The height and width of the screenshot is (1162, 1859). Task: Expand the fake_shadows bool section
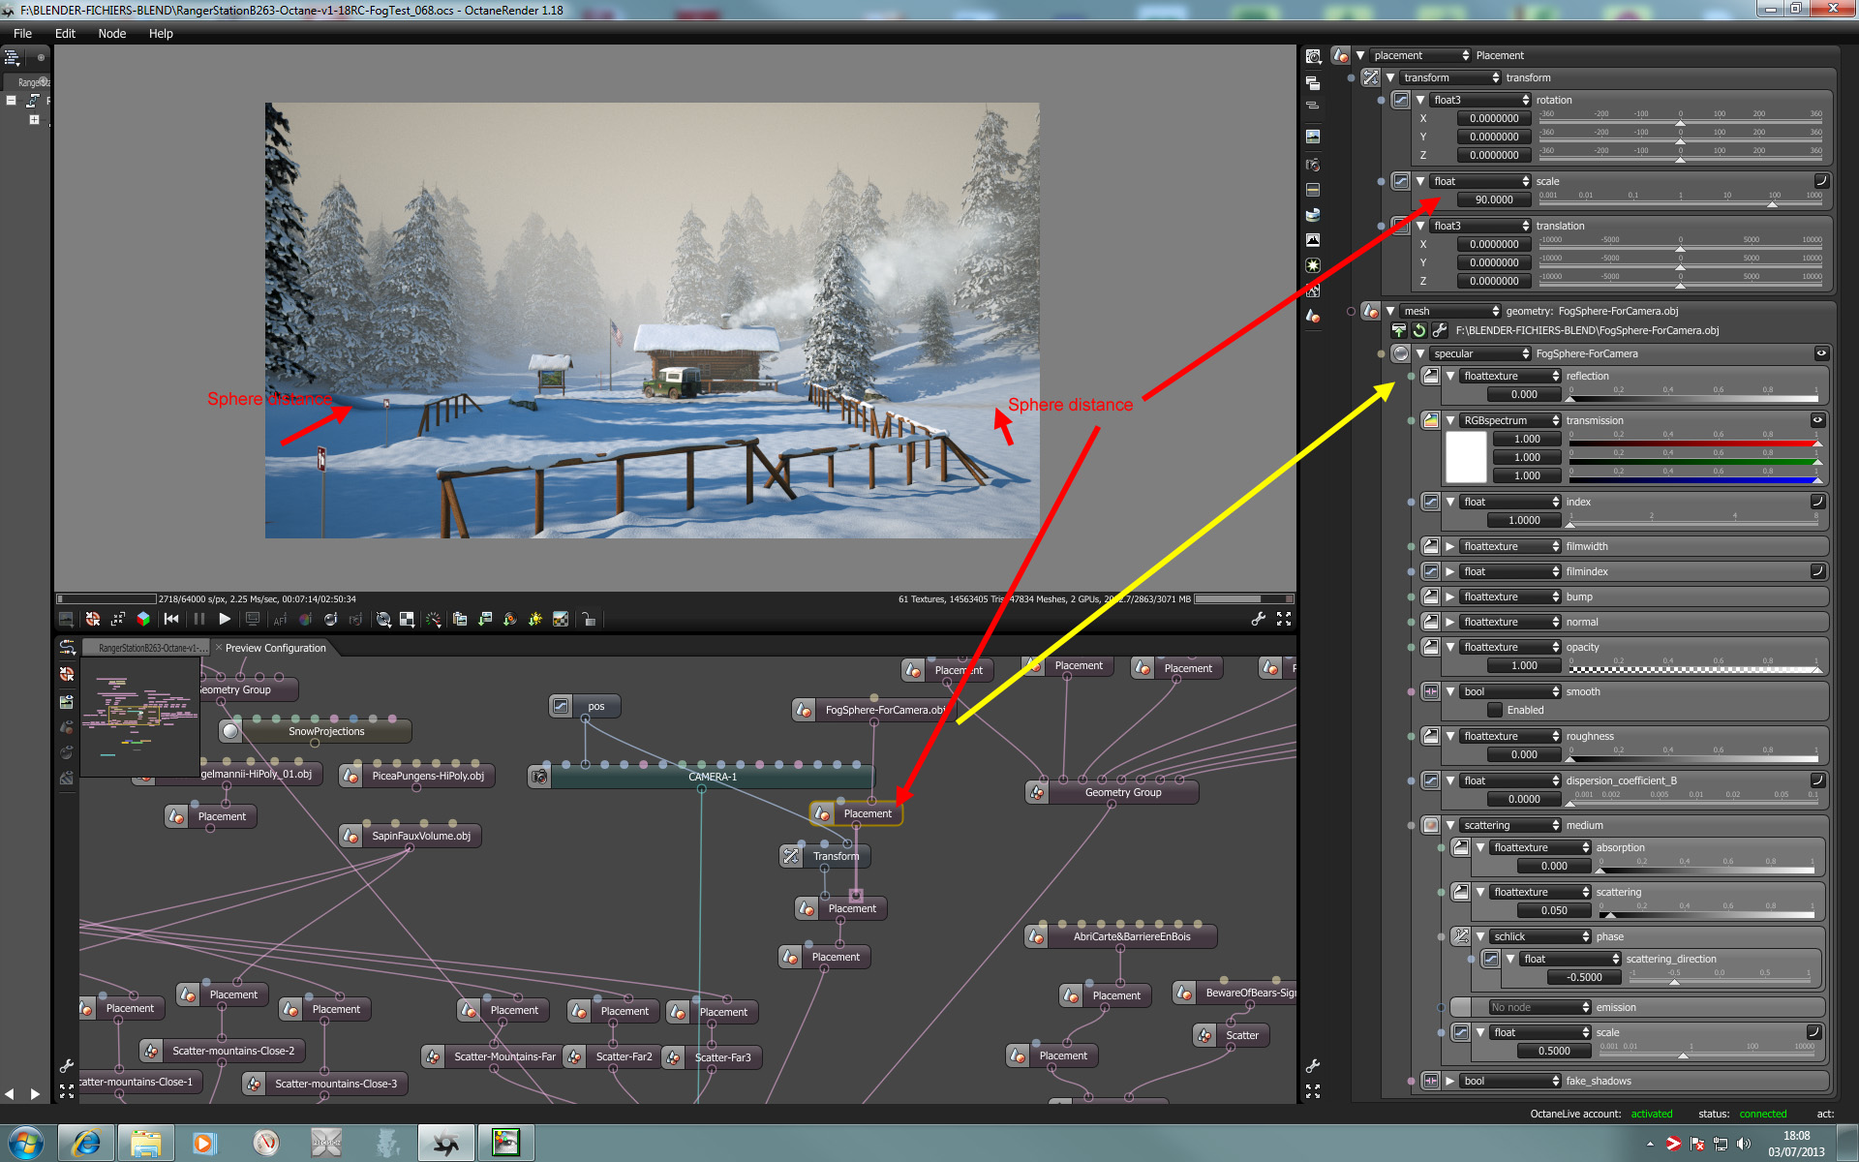1449,1081
